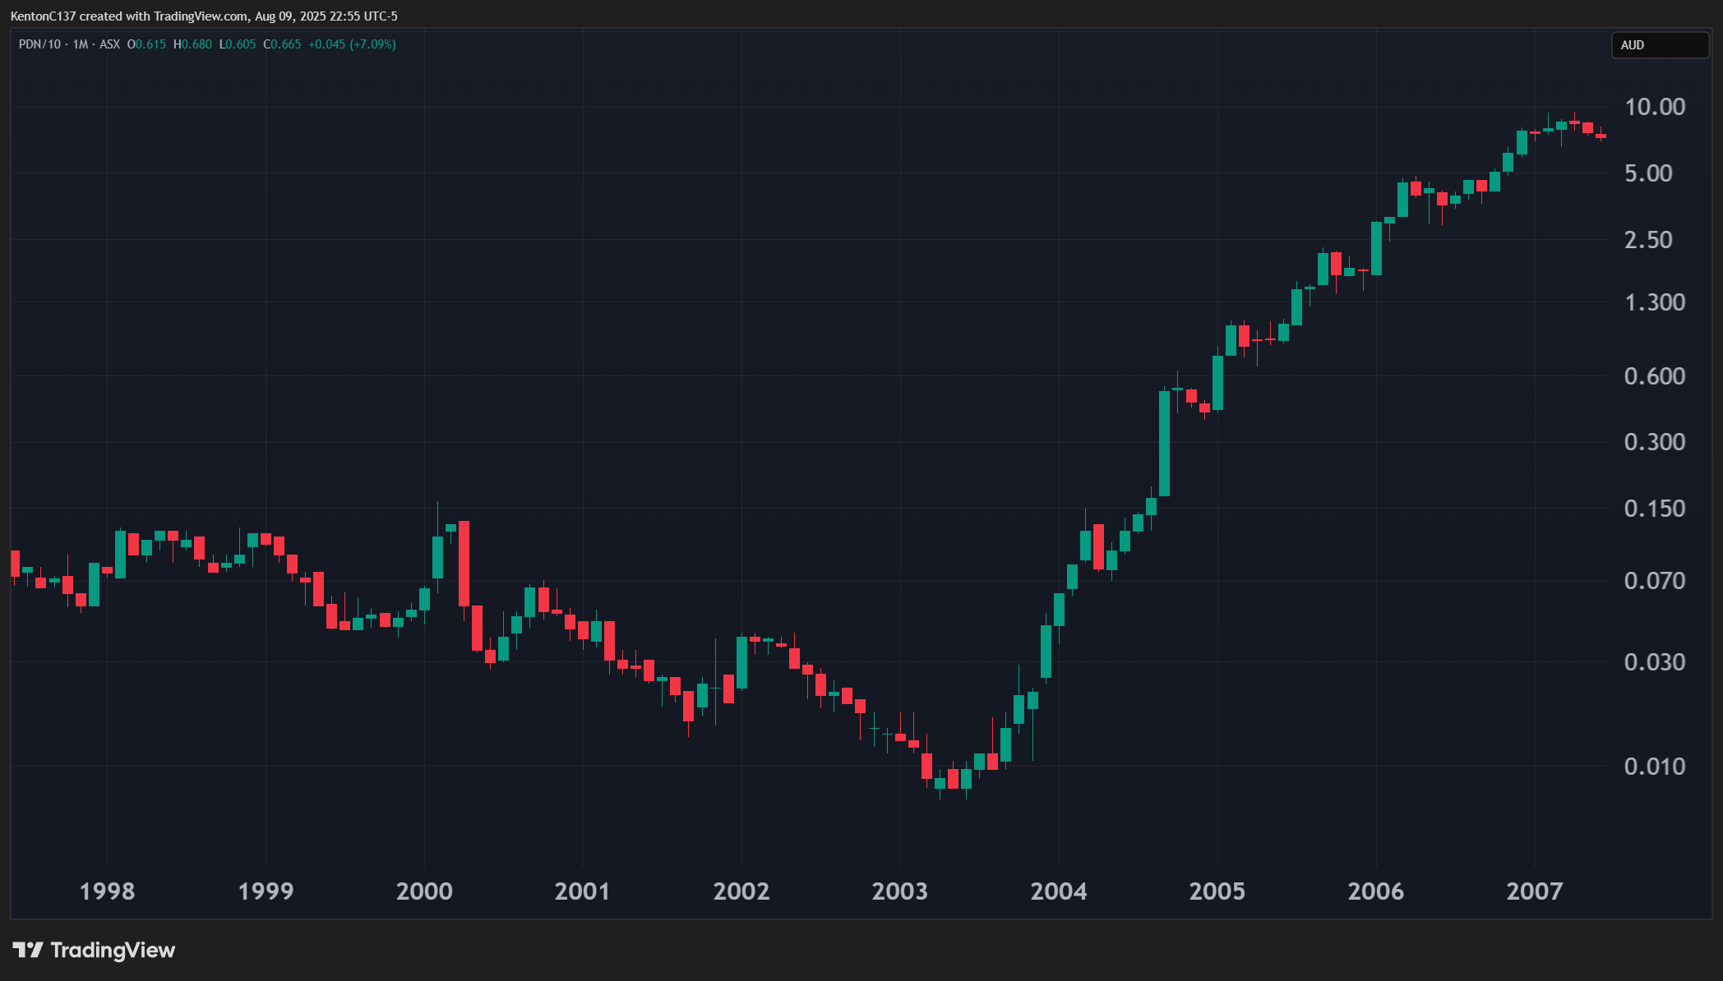Click the 10.00 price scale label

tap(1657, 106)
